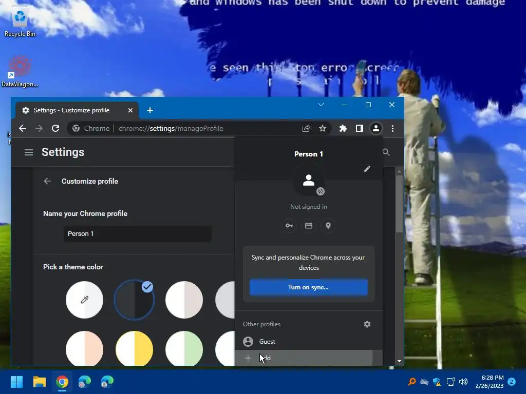Image resolution: width=526 pixels, height=394 pixels.
Task: Open manage profiles gear icon
Action: (367, 324)
